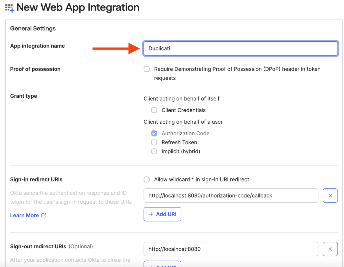Click the app integration grid icon in the title
The image size is (344, 267).
(x=10, y=8)
